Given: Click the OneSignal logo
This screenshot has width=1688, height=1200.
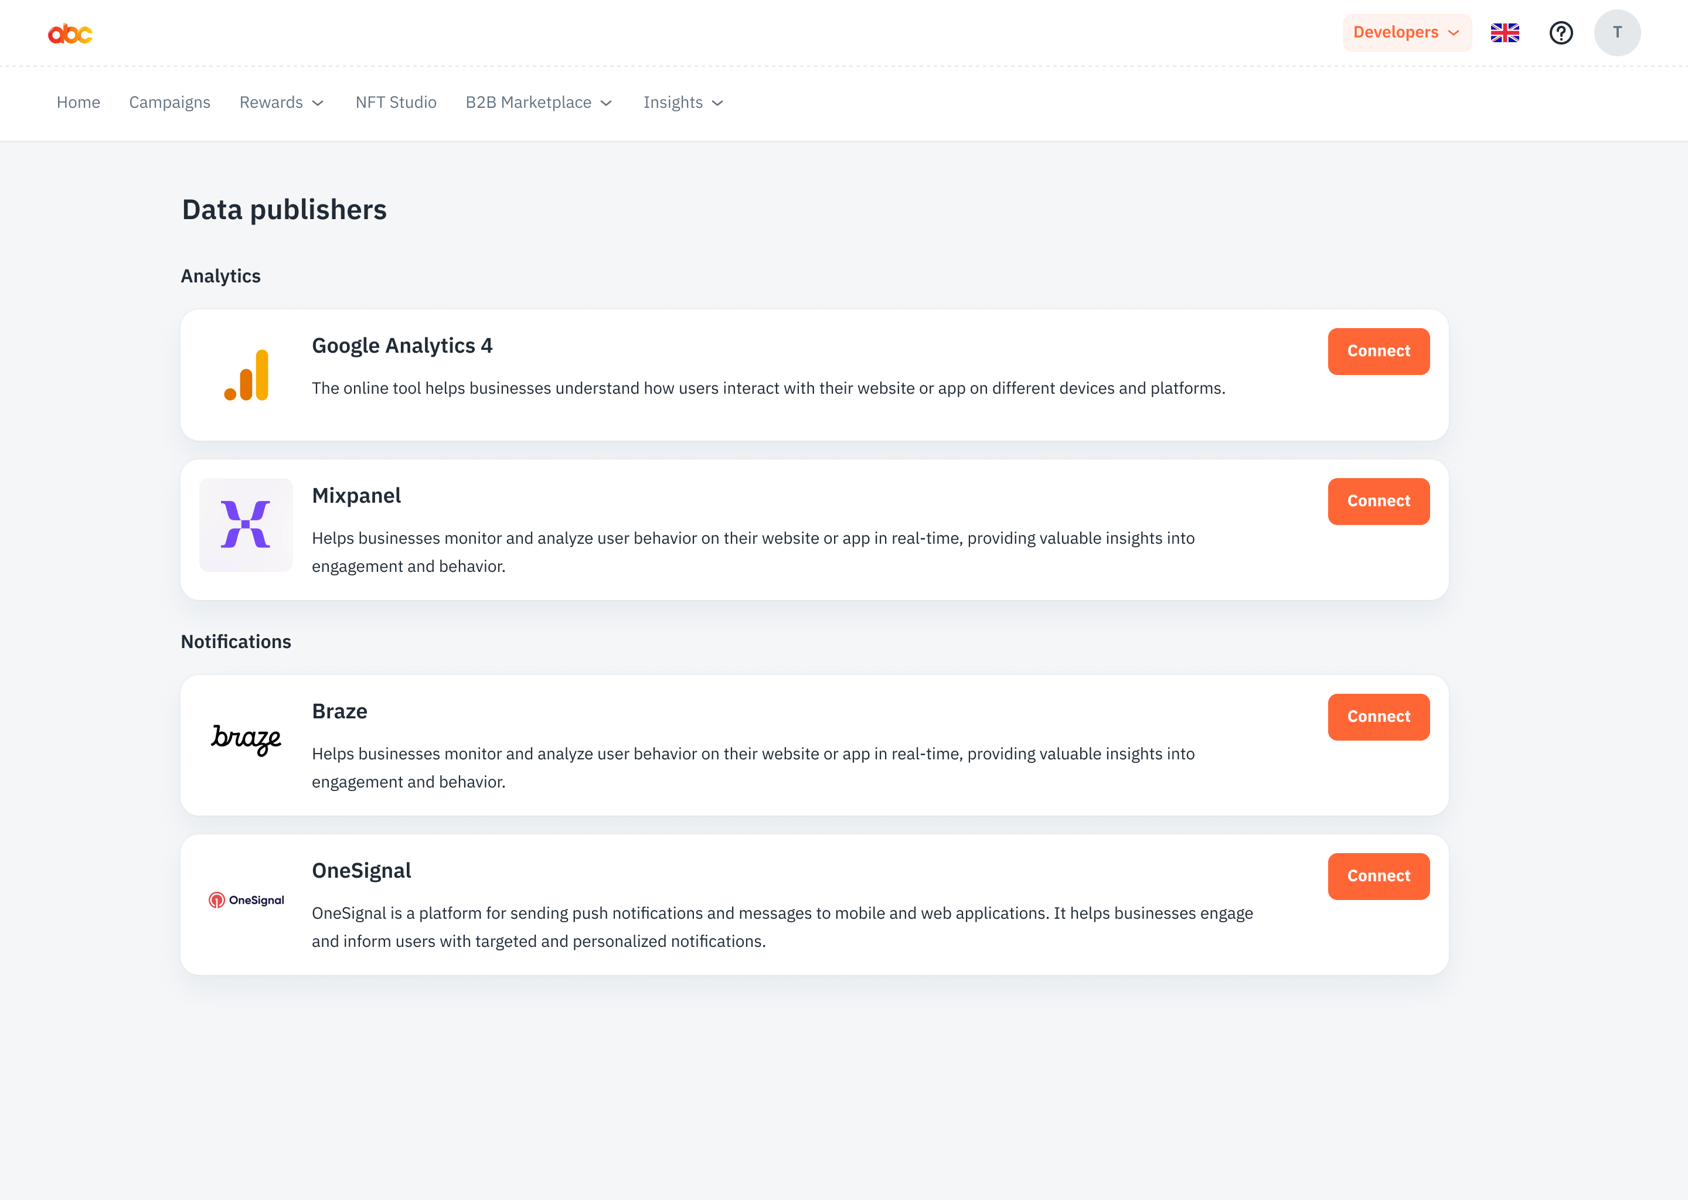Looking at the screenshot, I should (x=246, y=900).
